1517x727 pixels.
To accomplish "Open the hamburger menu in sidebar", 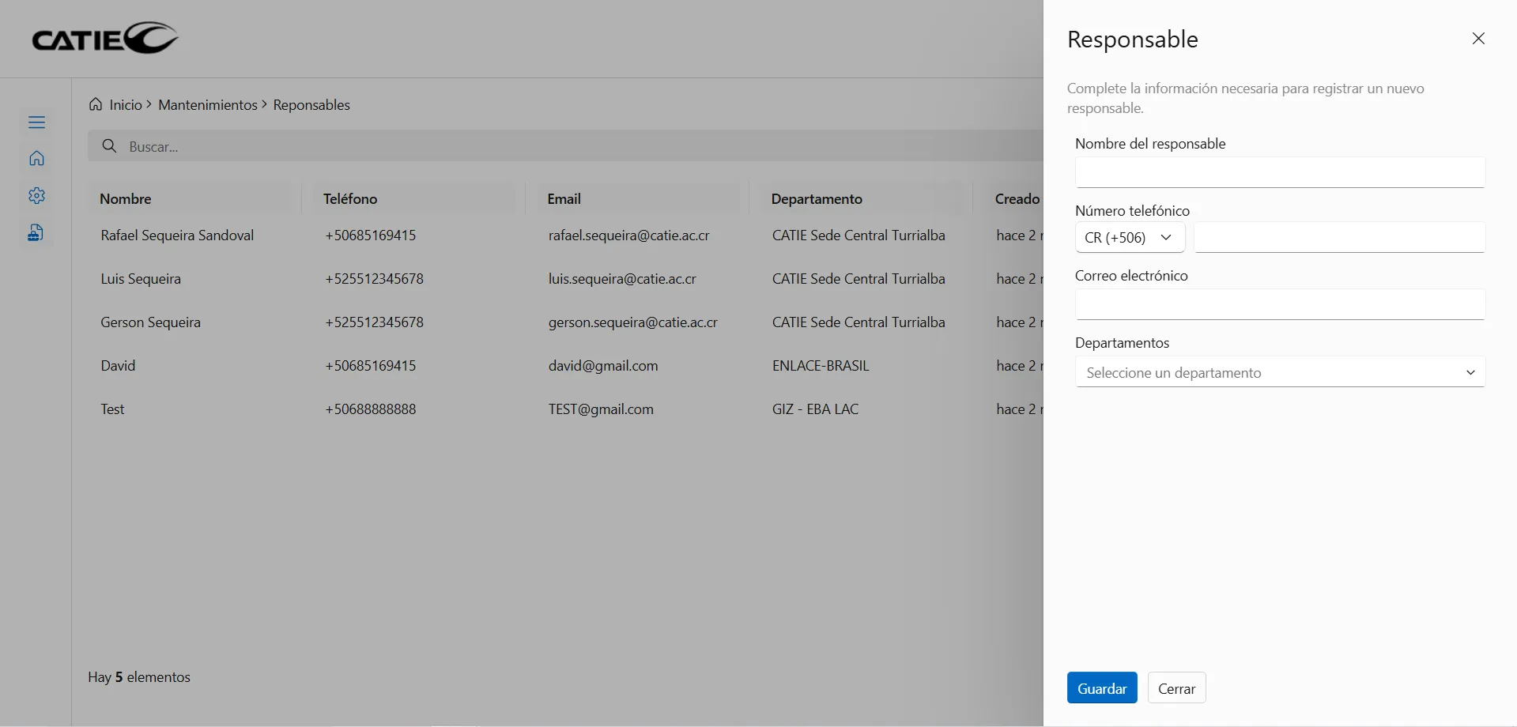I will [x=36, y=122].
